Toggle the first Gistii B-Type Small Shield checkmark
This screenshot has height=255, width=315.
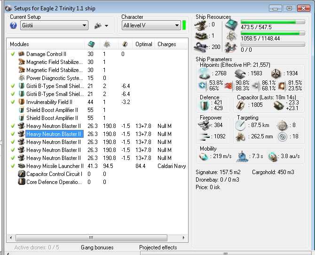tap(13, 86)
